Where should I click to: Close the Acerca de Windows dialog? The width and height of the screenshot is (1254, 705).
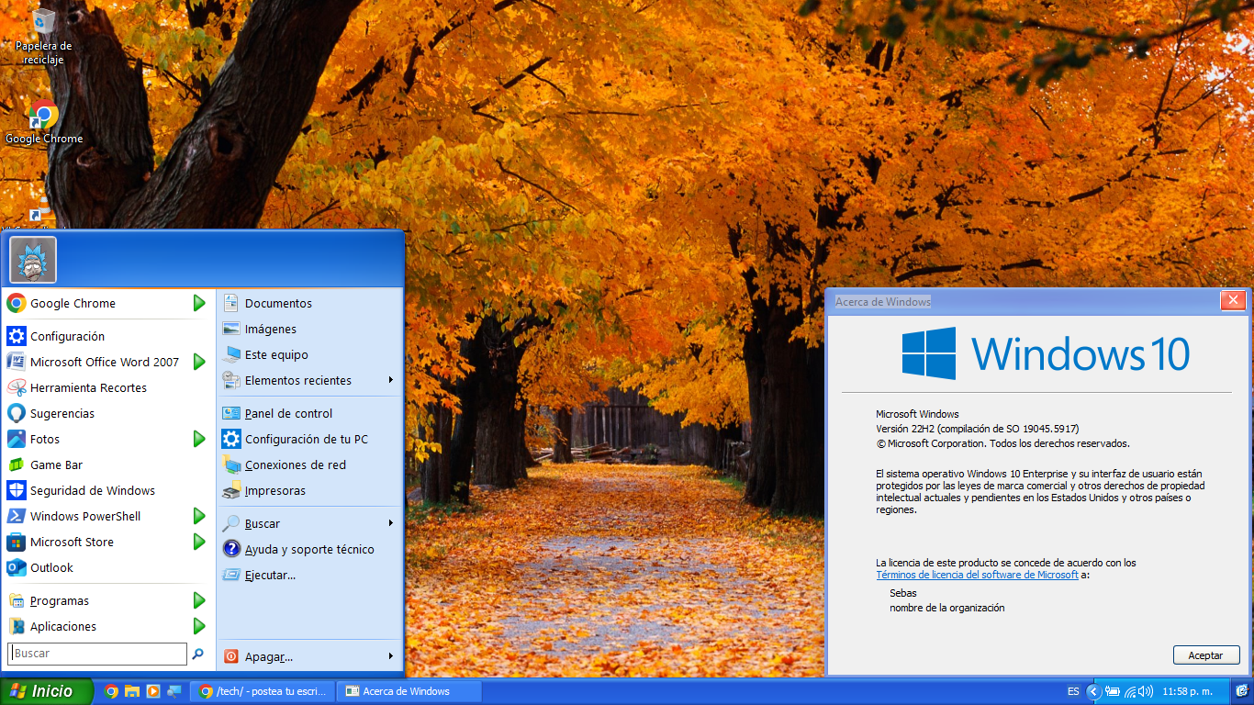1233,301
